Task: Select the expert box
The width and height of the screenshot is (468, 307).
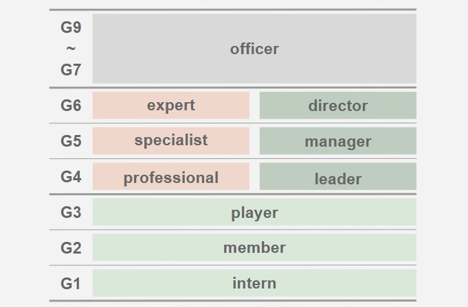Action: pyautogui.click(x=171, y=106)
